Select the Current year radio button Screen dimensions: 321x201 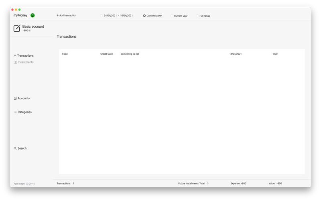tap(172, 16)
